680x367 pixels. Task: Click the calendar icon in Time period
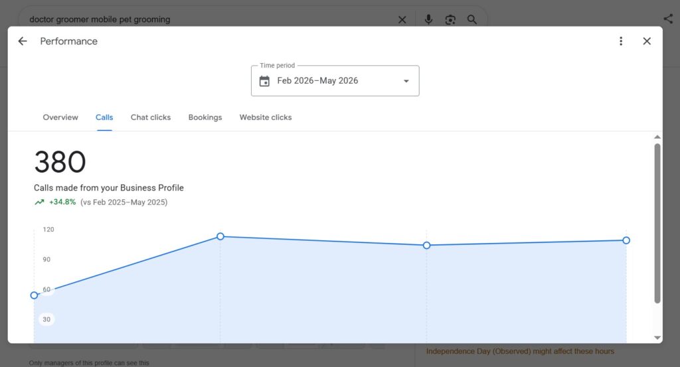click(264, 81)
